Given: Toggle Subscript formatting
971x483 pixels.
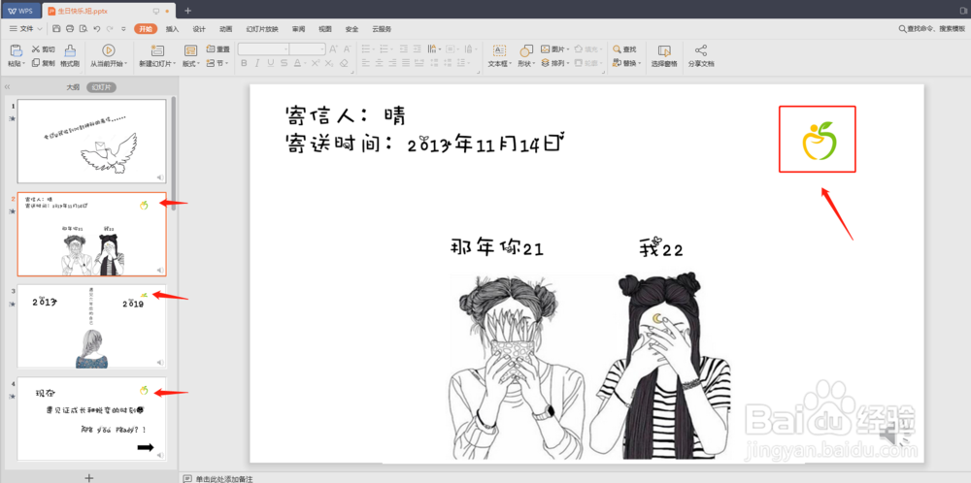Looking at the screenshot, I should (329, 63).
